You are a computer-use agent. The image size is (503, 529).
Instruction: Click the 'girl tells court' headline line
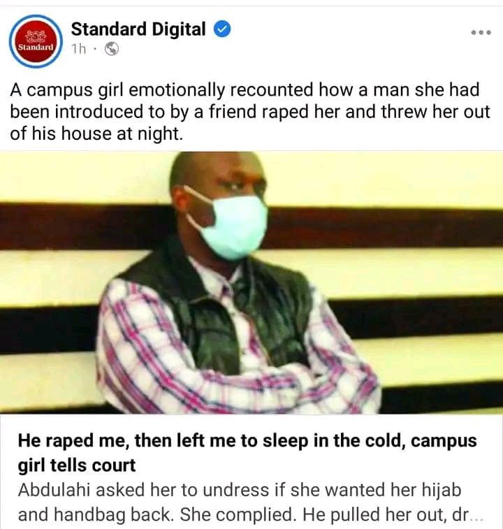click(77, 465)
